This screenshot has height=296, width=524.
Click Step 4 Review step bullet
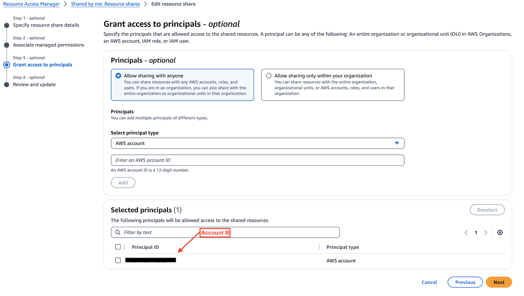pos(7,85)
